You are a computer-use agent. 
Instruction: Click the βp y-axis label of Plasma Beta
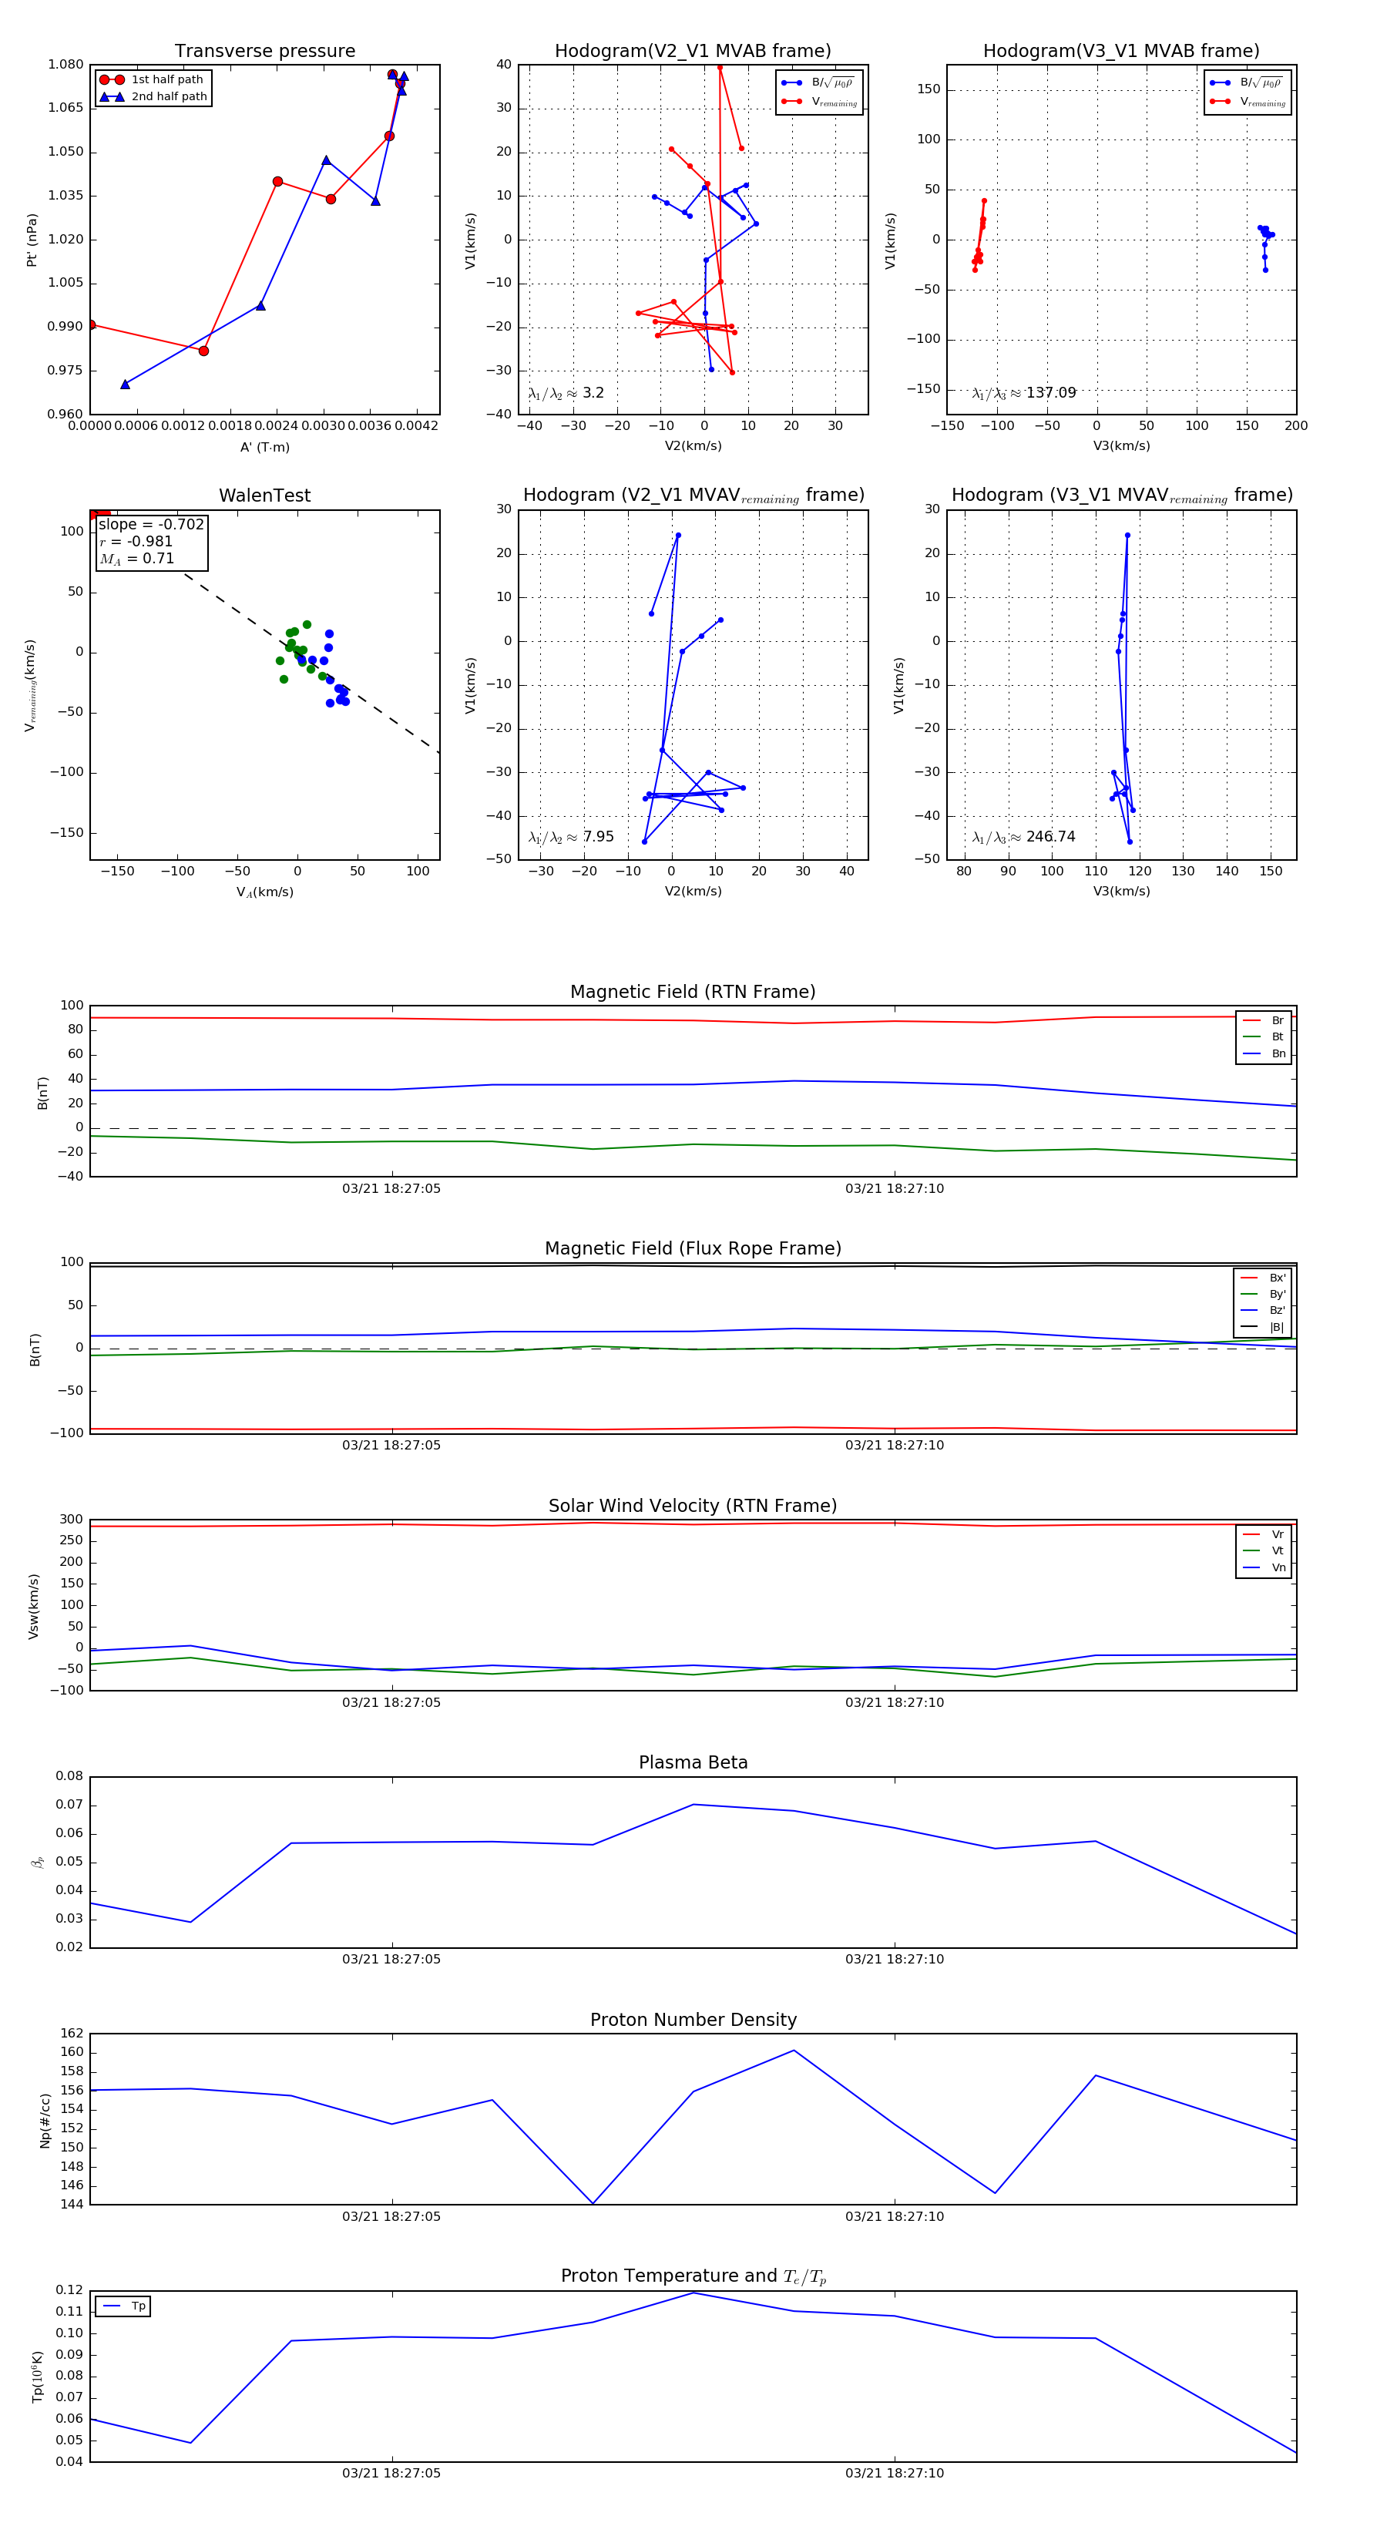(x=38, y=1862)
